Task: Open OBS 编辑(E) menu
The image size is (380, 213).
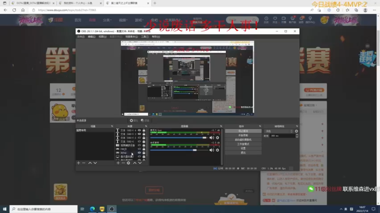Action: coord(92,37)
